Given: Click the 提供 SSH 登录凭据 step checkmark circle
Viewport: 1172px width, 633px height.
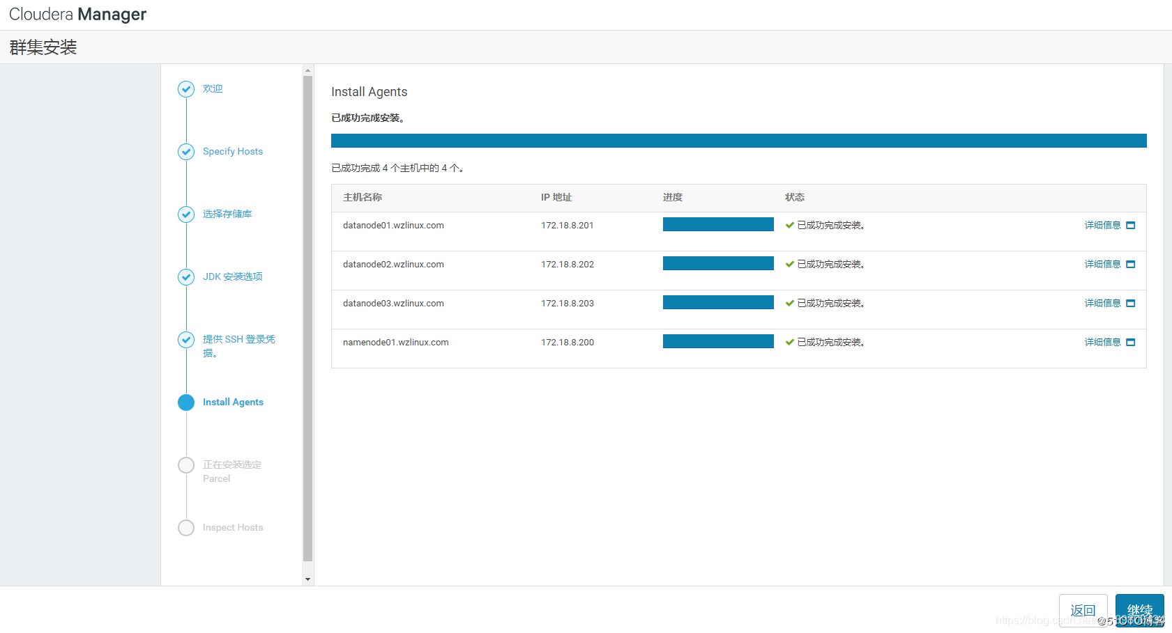Looking at the screenshot, I should [186, 340].
